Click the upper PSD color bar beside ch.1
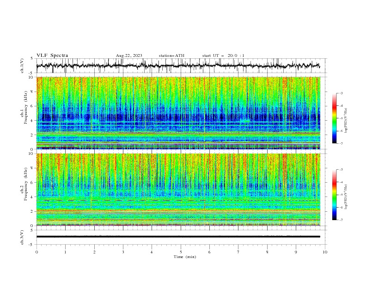This screenshot has height=283, width=366. click(335, 118)
